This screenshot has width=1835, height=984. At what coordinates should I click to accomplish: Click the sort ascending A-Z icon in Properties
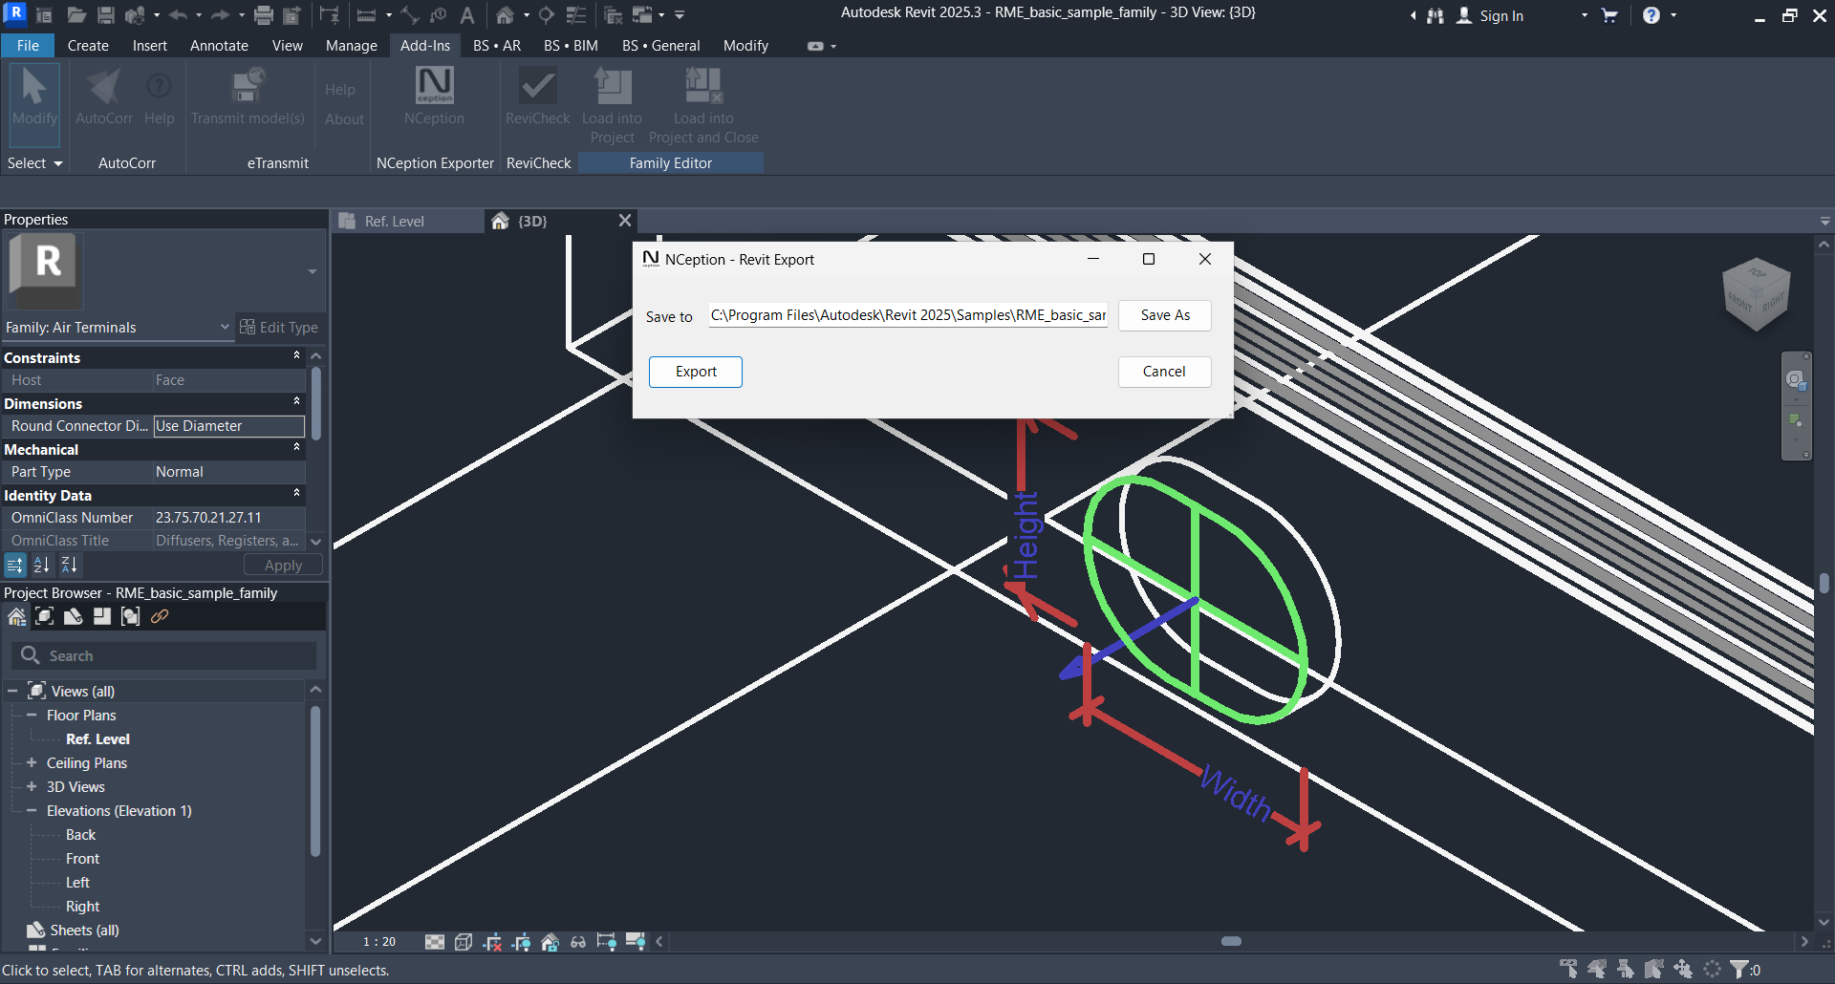[41, 565]
